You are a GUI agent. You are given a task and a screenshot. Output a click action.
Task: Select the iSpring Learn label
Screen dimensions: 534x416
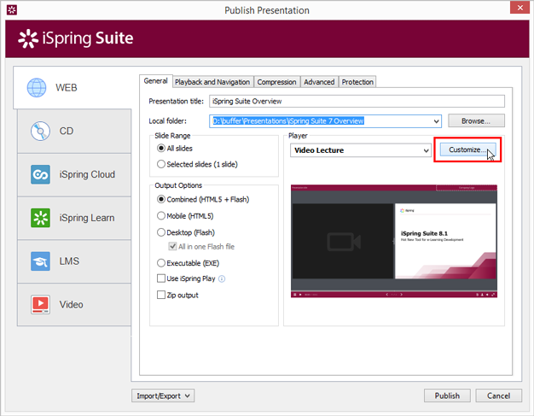coord(87,218)
